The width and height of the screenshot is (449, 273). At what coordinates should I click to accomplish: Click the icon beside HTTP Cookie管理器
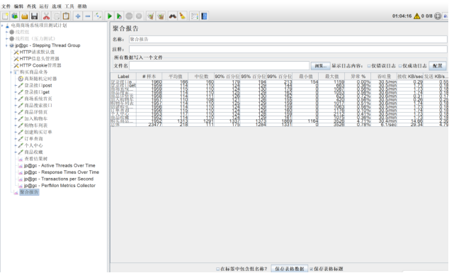tap(16, 65)
